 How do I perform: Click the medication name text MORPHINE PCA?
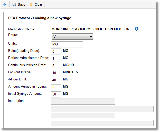point(90,29)
